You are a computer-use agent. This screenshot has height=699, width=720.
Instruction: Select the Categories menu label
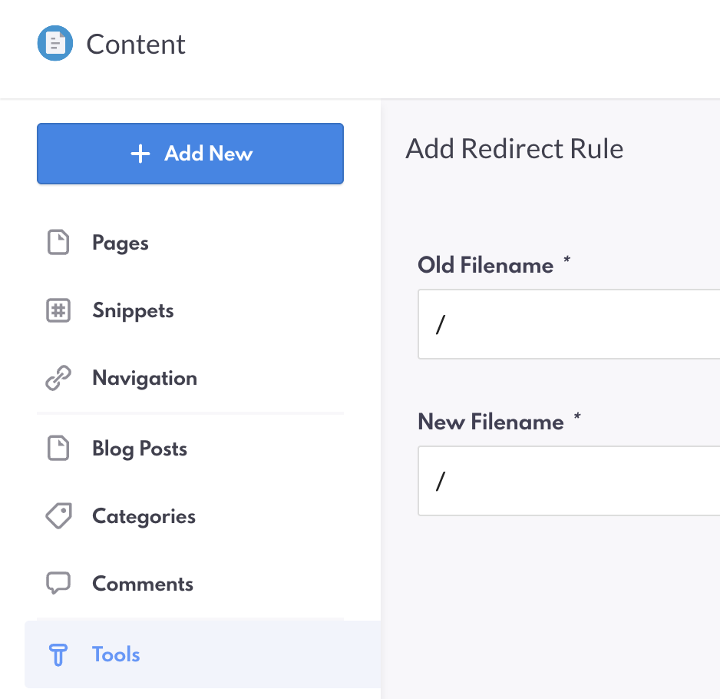click(x=144, y=516)
